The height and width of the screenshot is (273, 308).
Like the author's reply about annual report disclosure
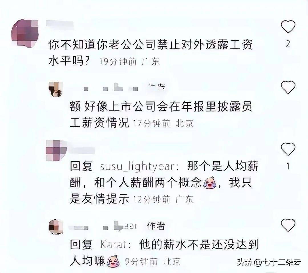click(x=288, y=87)
